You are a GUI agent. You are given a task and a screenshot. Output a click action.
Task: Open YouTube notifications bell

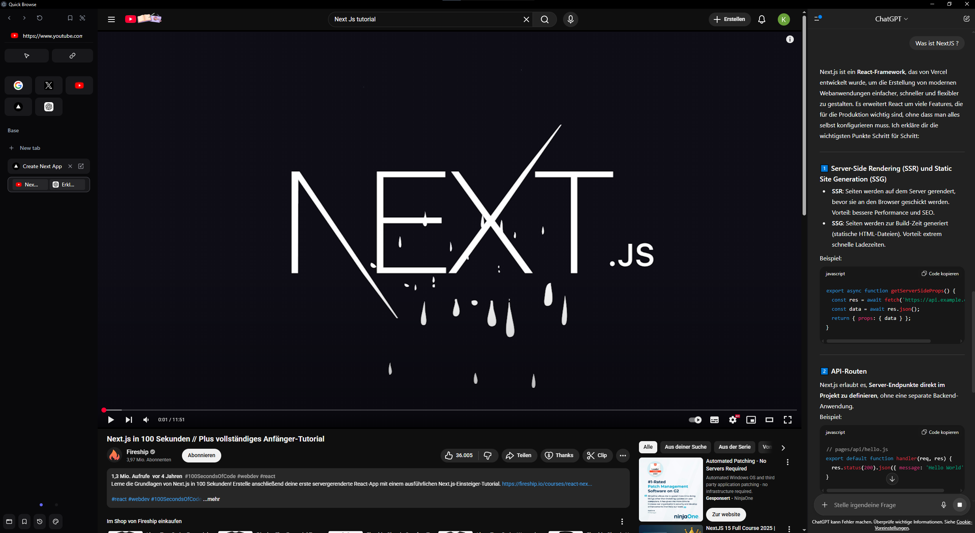coord(762,19)
